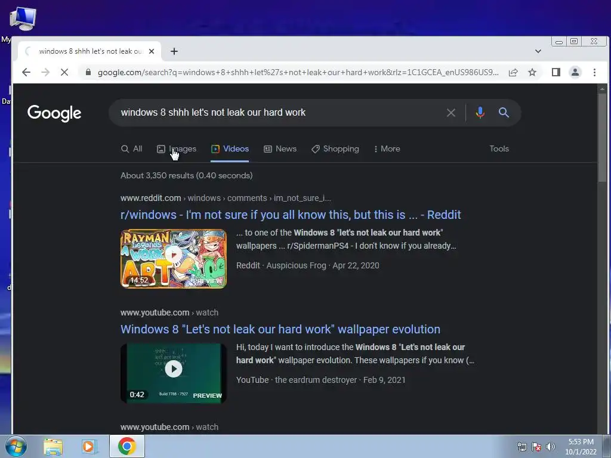The width and height of the screenshot is (611, 458).
Task: Click the www.reddit.com breadcrumb URL
Action: point(226,198)
